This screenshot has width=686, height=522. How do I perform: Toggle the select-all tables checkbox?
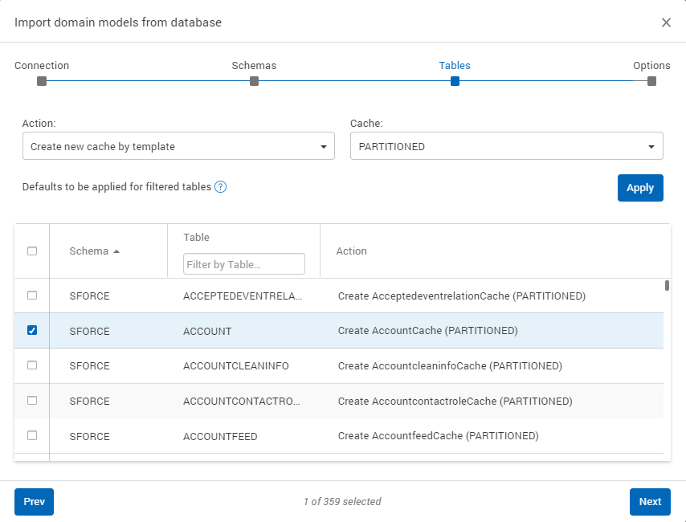point(32,251)
